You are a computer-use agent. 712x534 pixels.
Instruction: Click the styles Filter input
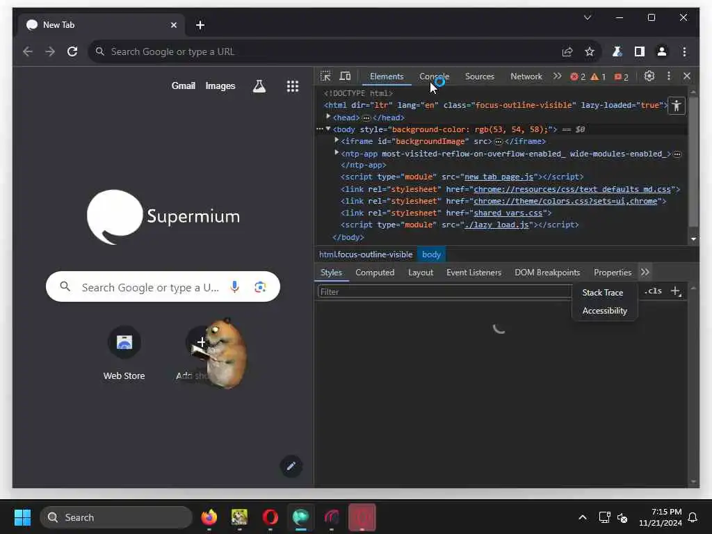pyautogui.click(x=445, y=291)
